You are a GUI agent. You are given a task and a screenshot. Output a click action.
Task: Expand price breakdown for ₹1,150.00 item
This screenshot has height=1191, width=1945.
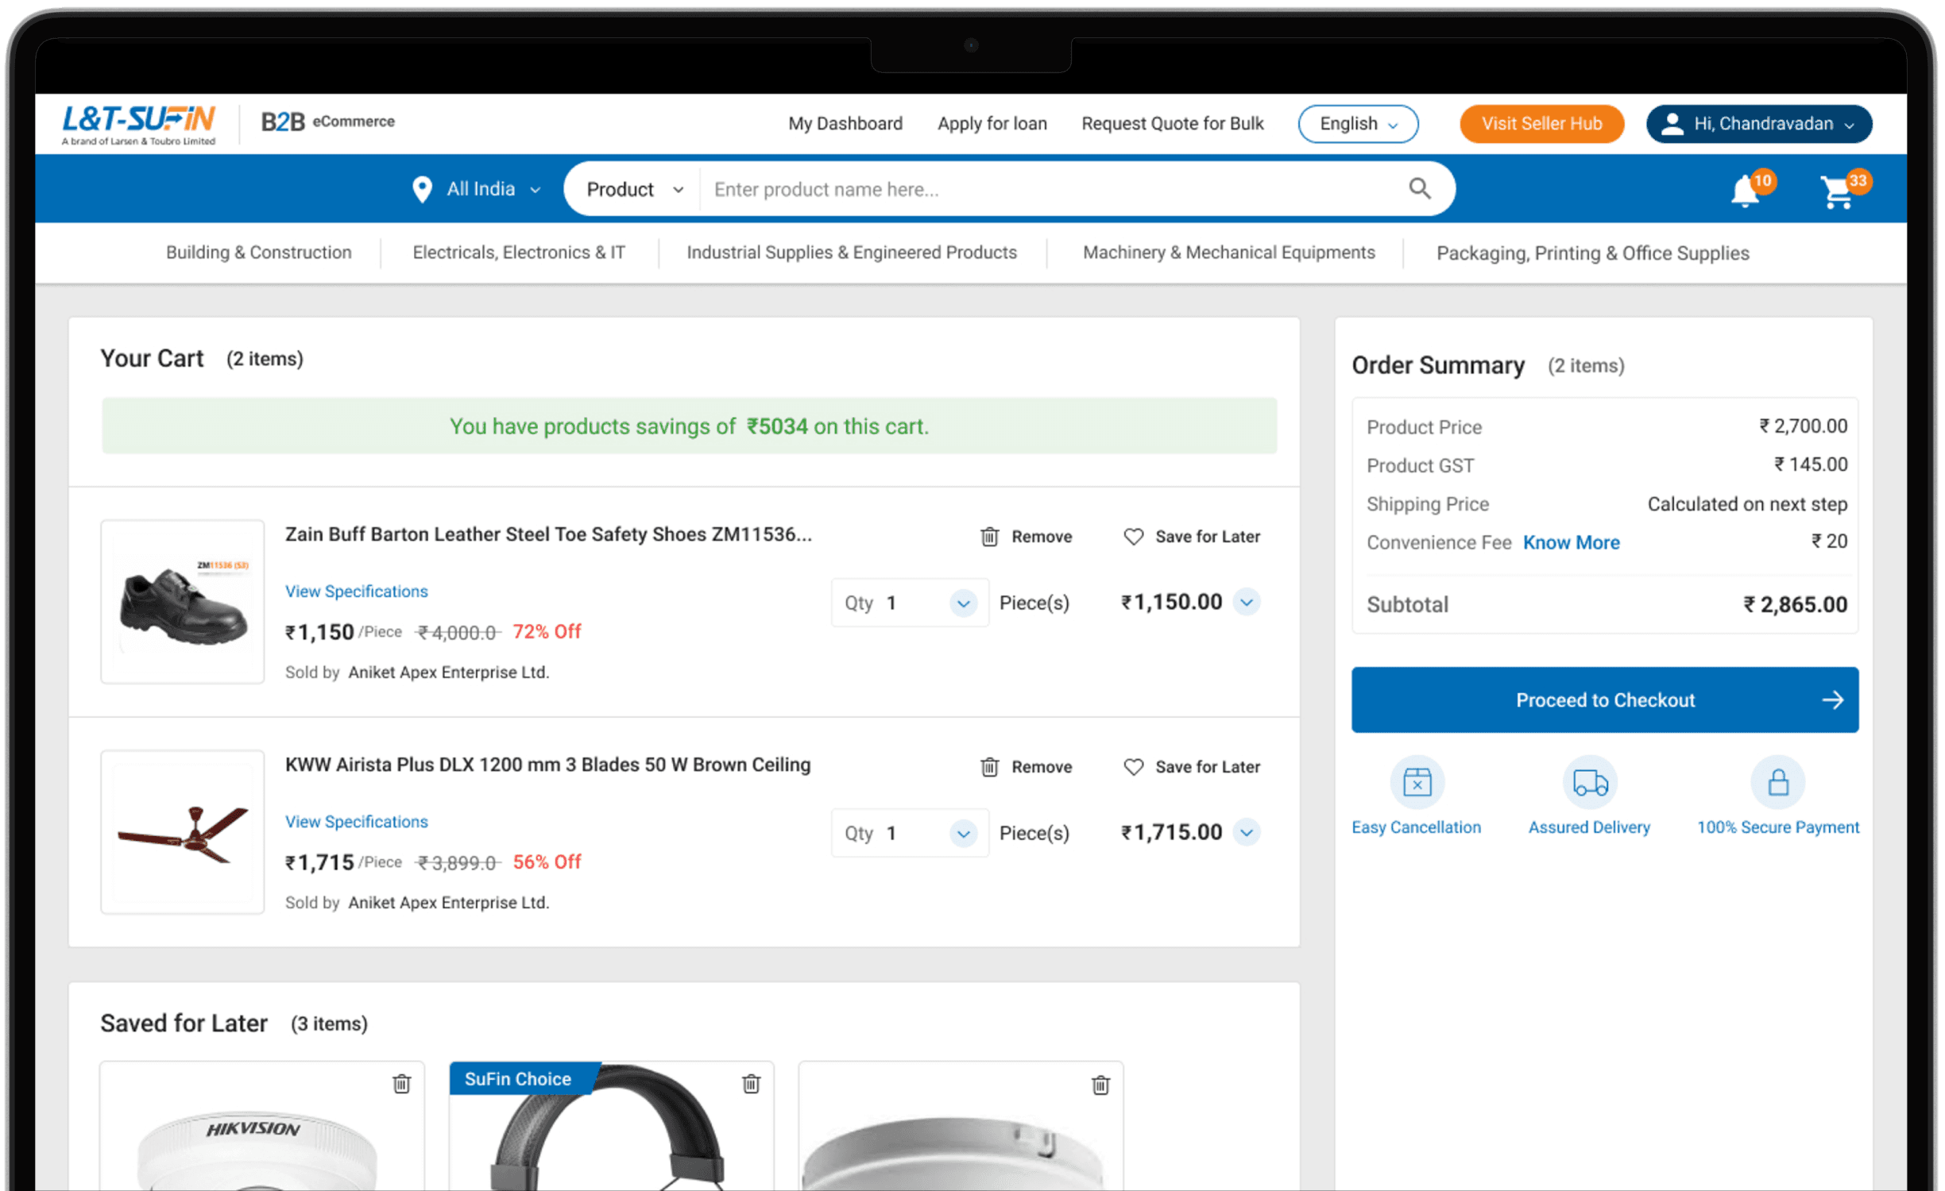click(x=1247, y=603)
